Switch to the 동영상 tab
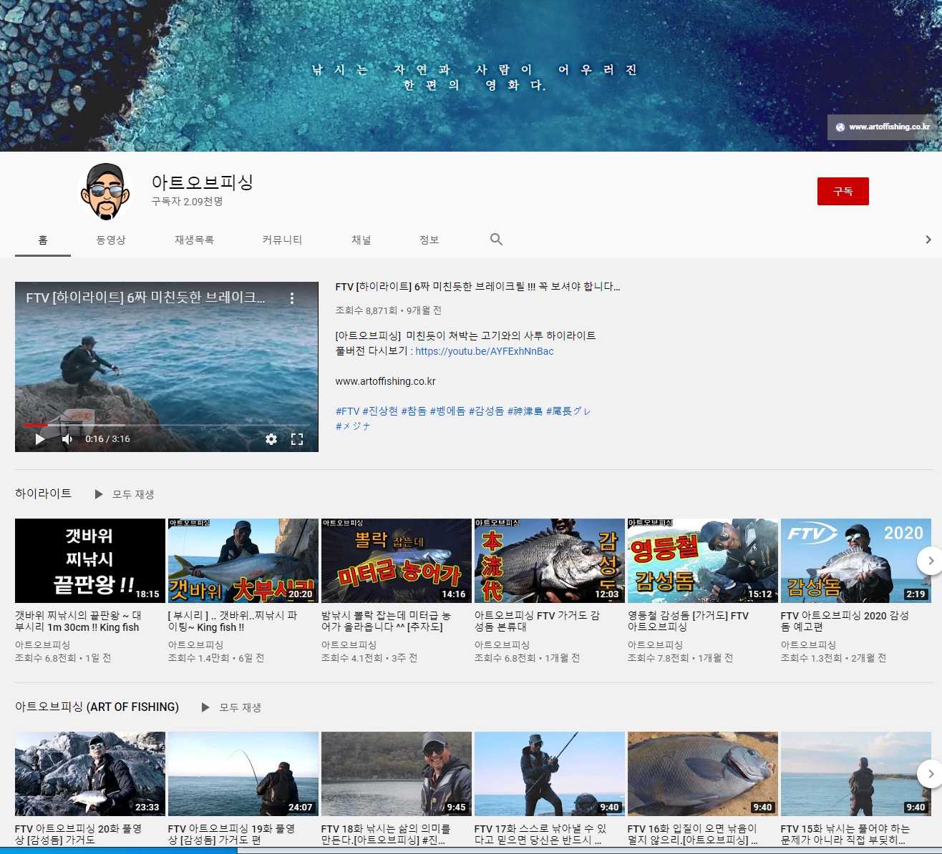 (111, 240)
